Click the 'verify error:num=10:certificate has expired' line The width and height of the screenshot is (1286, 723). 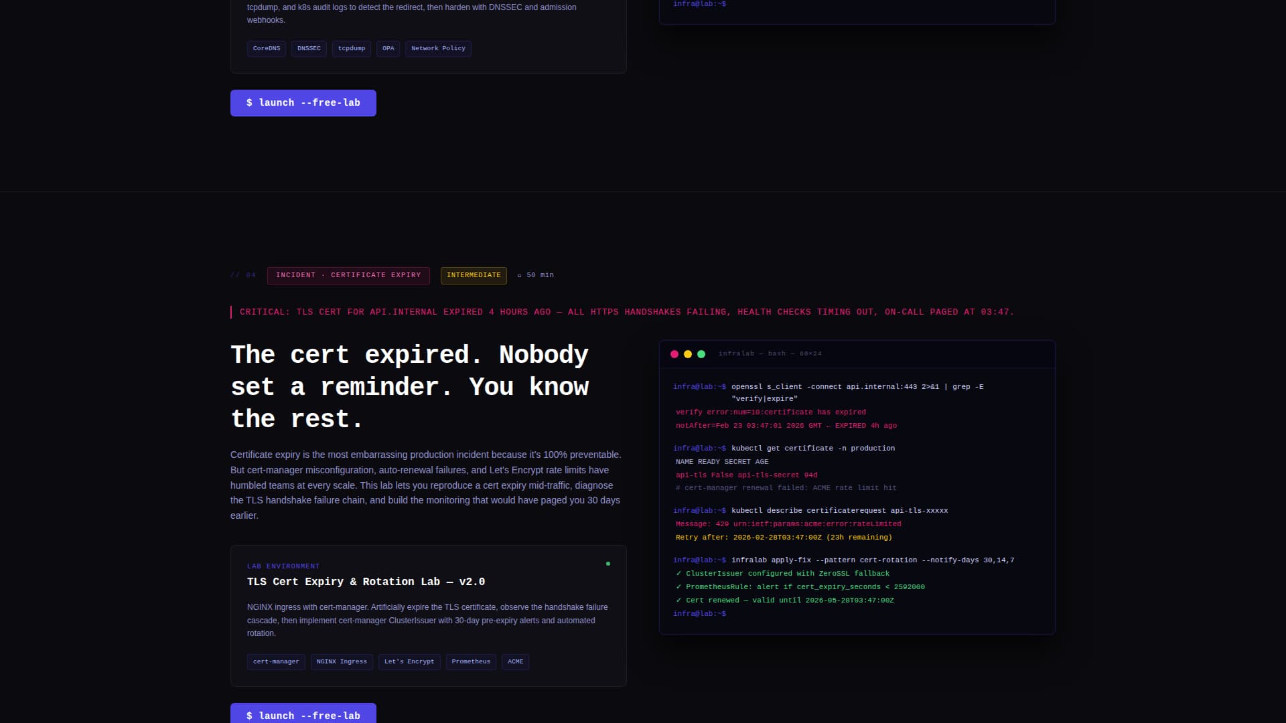tap(771, 412)
